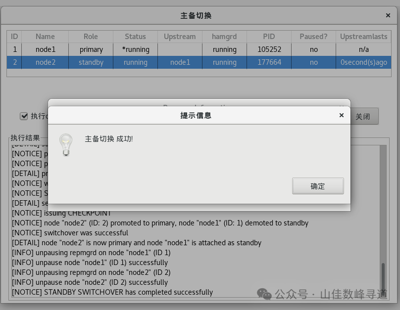Click the hamgrd column header
Image resolution: width=400 pixels, height=310 pixels.
click(x=224, y=37)
